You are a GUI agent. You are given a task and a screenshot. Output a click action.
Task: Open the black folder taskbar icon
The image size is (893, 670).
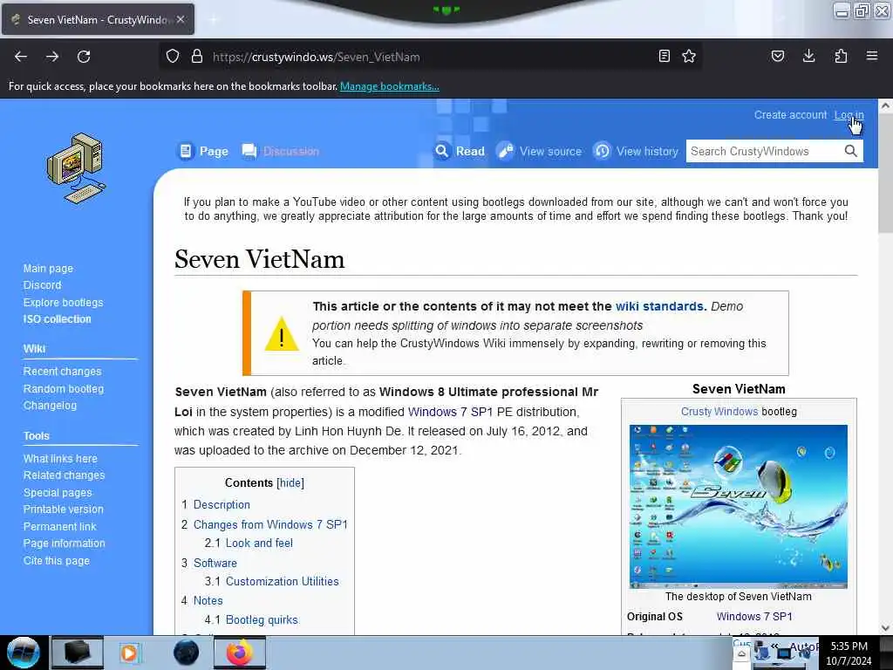(77, 653)
